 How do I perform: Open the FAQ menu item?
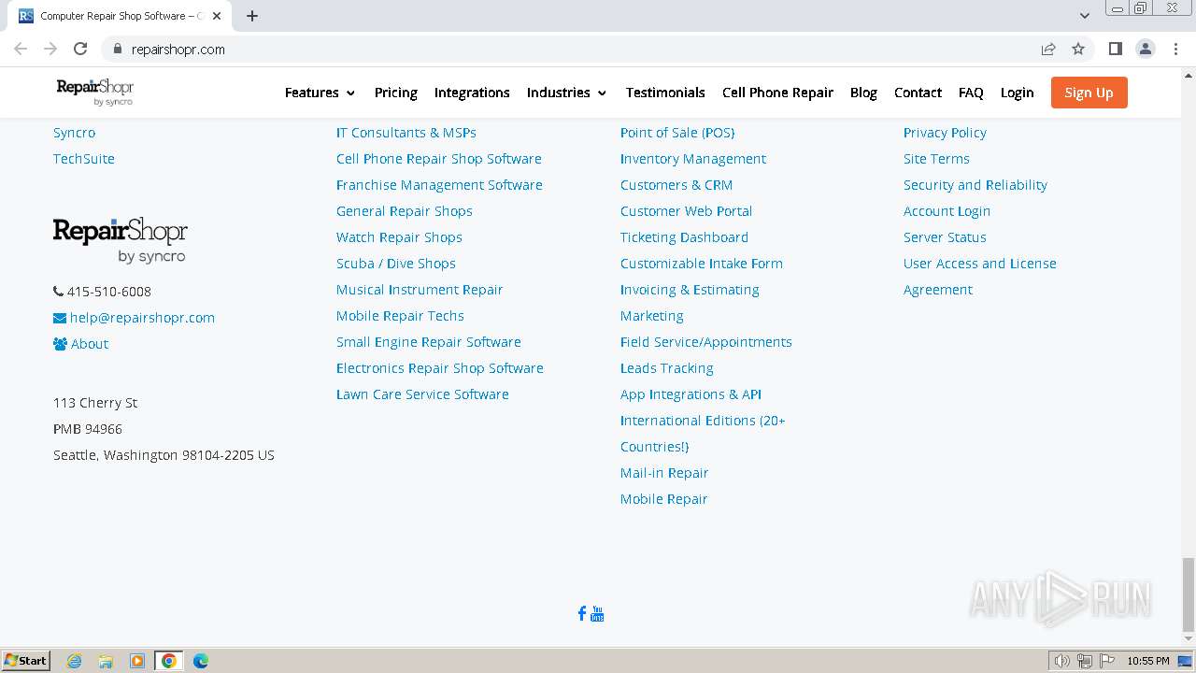(x=971, y=93)
